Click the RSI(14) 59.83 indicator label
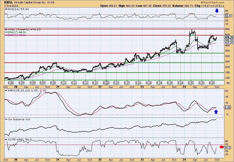Screen dimensions: 234x162 (x=17, y=9)
